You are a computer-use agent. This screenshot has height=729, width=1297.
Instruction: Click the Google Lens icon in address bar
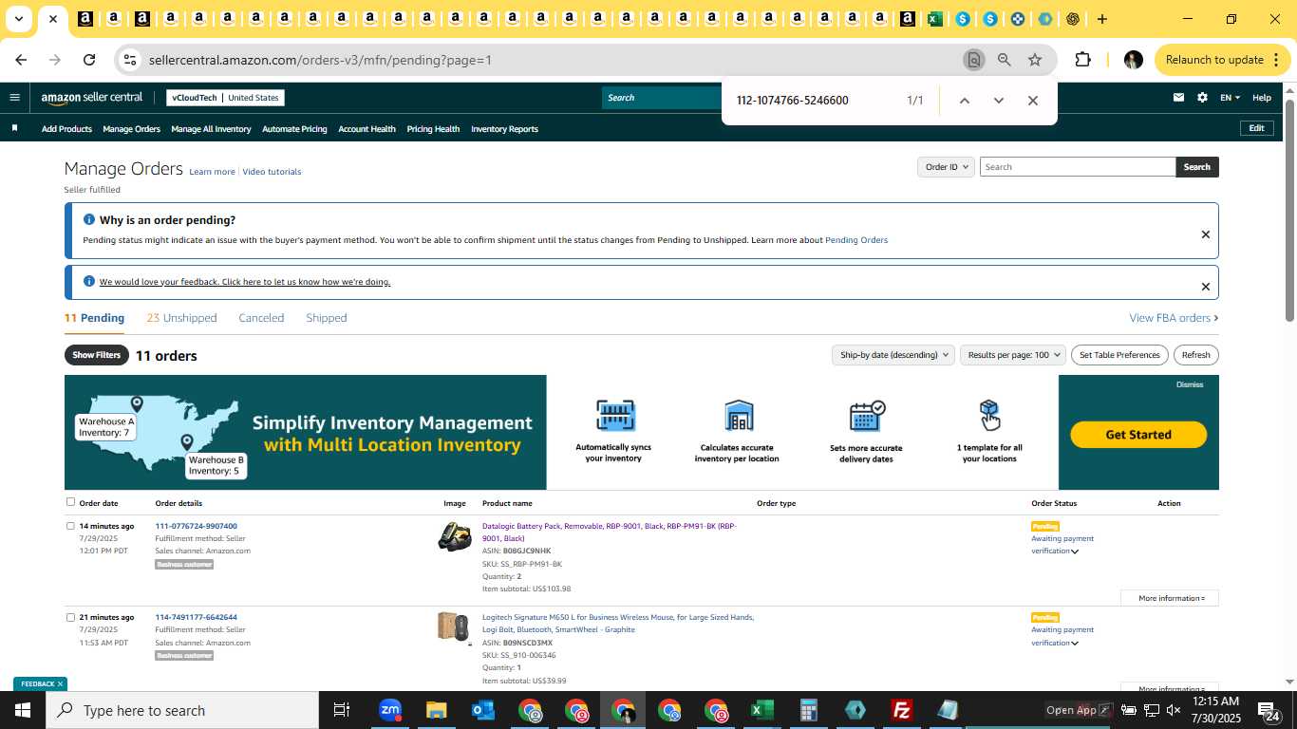973,60
